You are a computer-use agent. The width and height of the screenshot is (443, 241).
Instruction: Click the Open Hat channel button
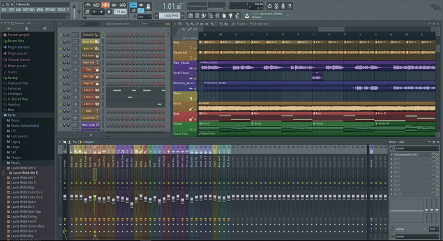pyautogui.click(x=90, y=63)
